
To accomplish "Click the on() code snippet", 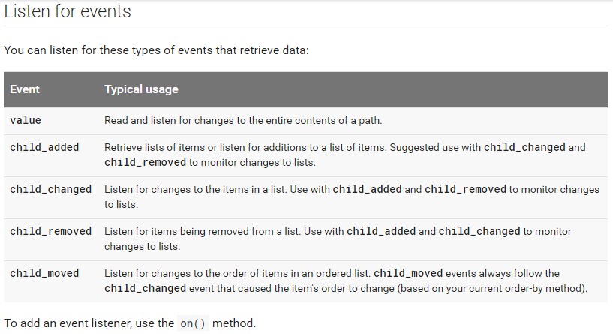I will 193,323.
